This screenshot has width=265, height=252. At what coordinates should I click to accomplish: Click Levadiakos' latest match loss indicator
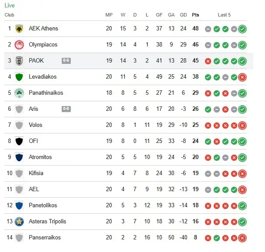point(242,77)
